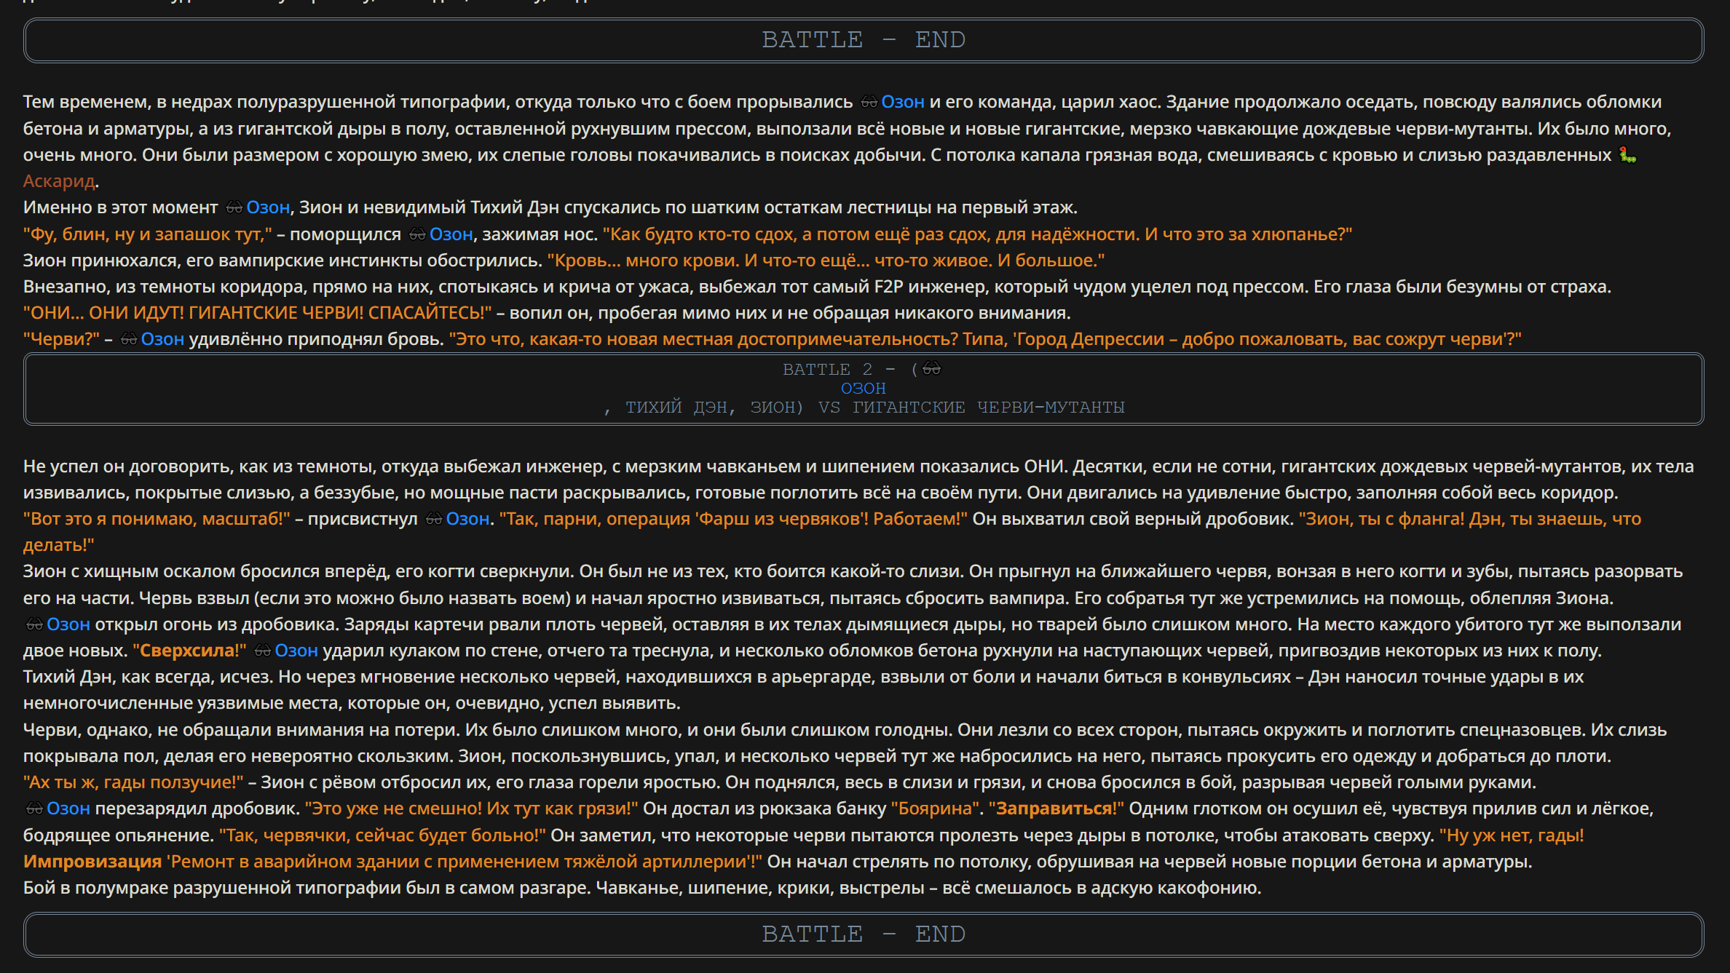Click the glasses icon before "Озон перезарядил дробовик"
The height and width of the screenshot is (973, 1730).
pos(34,809)
